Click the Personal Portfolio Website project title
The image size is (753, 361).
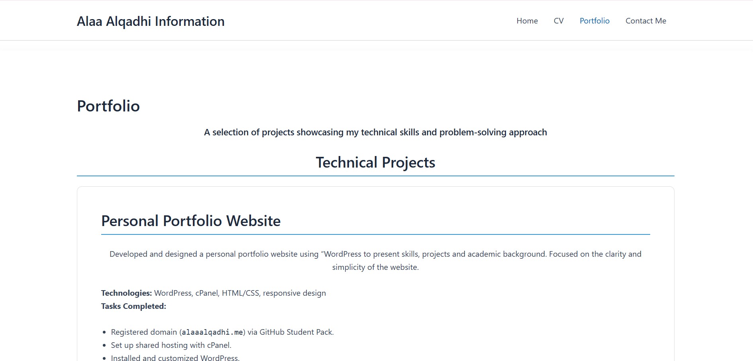191,221
